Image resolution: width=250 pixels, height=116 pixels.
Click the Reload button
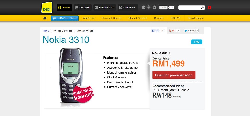coord(64,8)
